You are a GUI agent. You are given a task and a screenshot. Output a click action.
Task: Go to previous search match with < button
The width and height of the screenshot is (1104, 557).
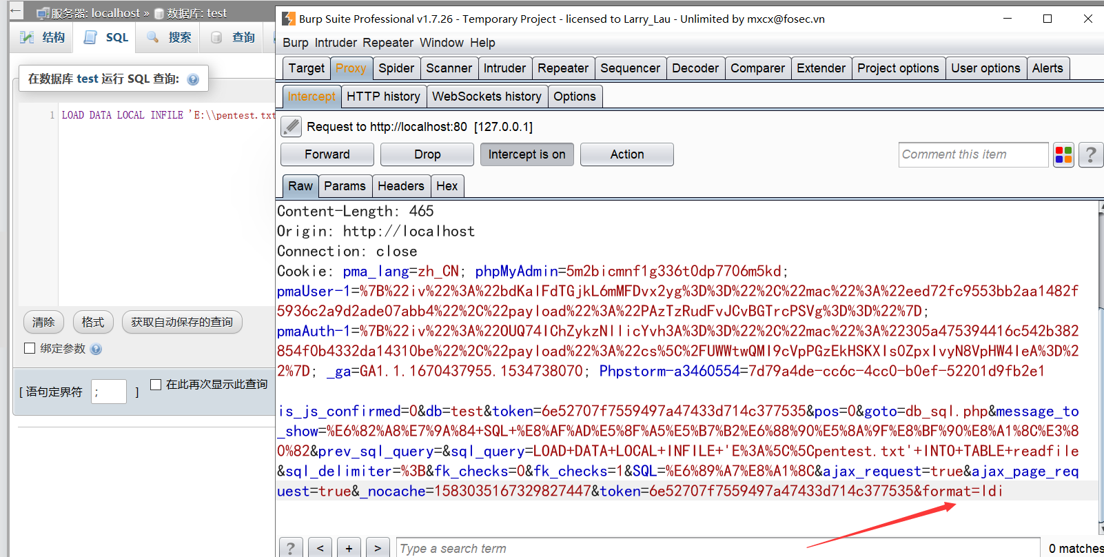(320, 548)
